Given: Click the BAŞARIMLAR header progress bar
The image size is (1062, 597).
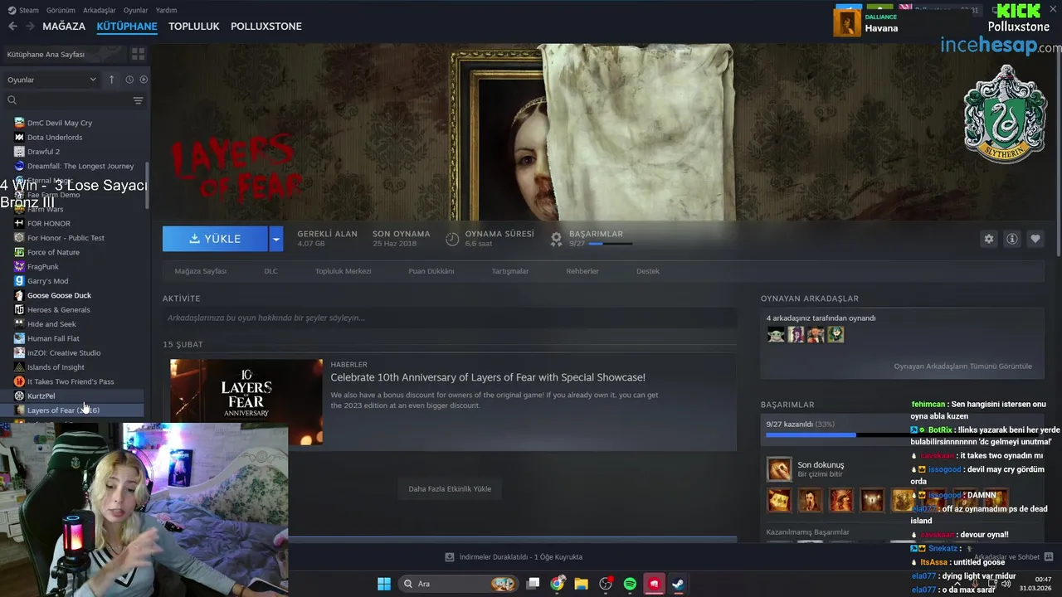Looking at the screenshot, I should pos(611,244).
